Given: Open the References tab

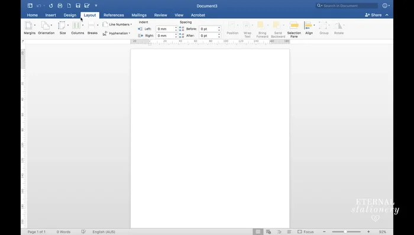Looking at the screenshot, I should (114, 15).
